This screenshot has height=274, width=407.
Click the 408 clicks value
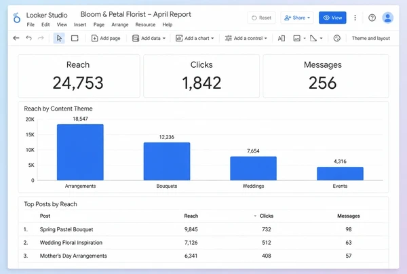click(x=267, y=256)
